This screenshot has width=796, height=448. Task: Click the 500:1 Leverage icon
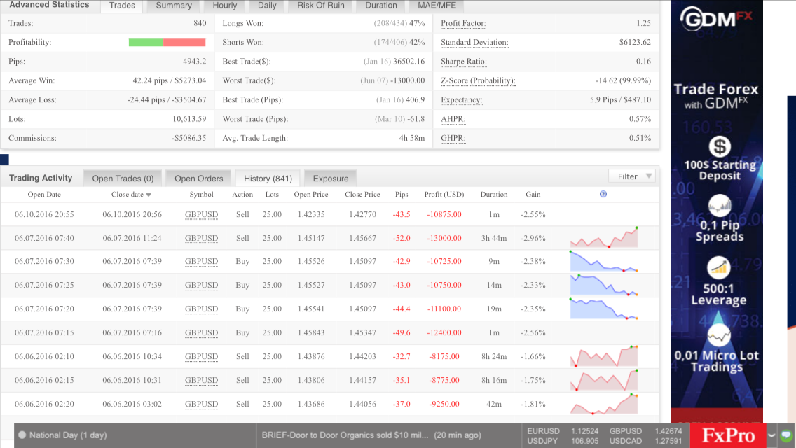pos(718,267)
